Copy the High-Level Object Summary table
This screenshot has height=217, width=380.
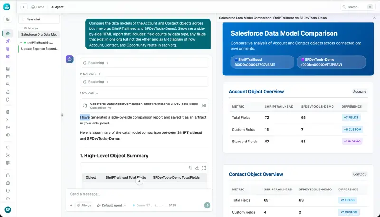[x=190, y=168]
